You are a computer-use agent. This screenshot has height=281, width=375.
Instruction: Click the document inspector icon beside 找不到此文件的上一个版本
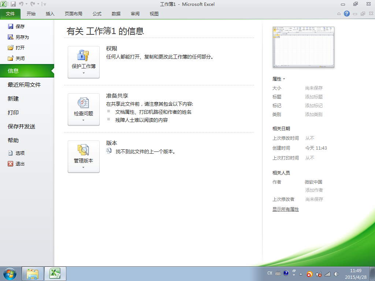pos(109,151)
